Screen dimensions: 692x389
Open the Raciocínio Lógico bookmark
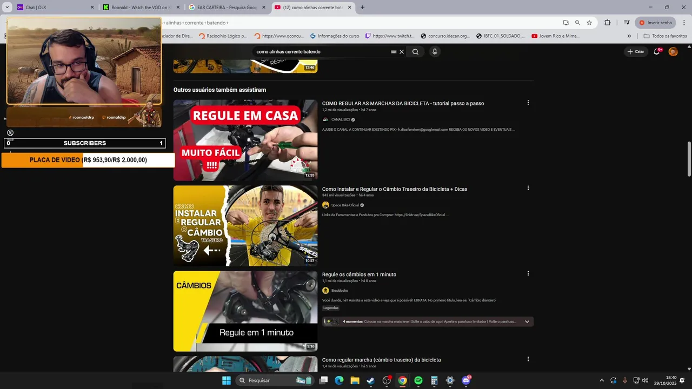coord(223,36)
